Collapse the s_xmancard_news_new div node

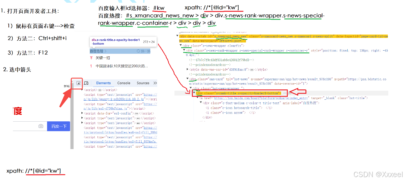click(x=177, y=36)
